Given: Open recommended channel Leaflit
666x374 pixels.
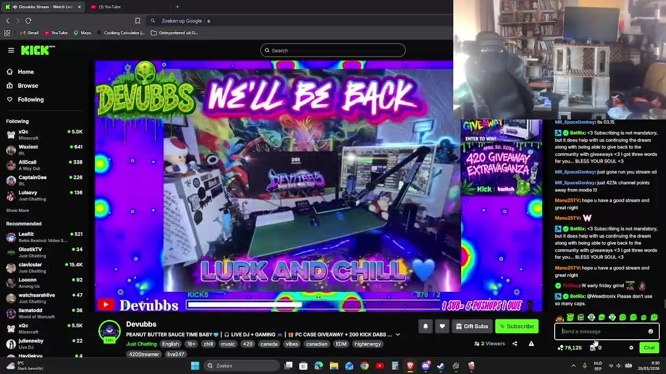Looking at the screenshot, I should 45,237.
